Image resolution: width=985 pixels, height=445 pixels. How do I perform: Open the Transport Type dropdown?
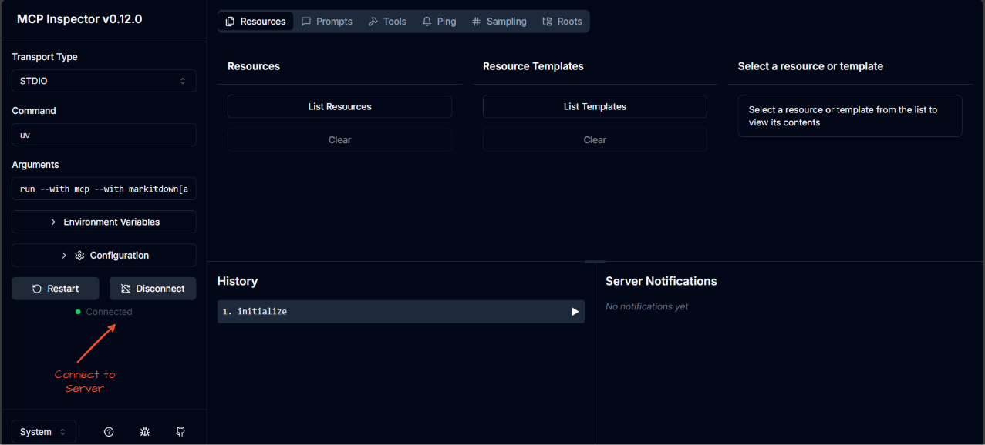103,80
